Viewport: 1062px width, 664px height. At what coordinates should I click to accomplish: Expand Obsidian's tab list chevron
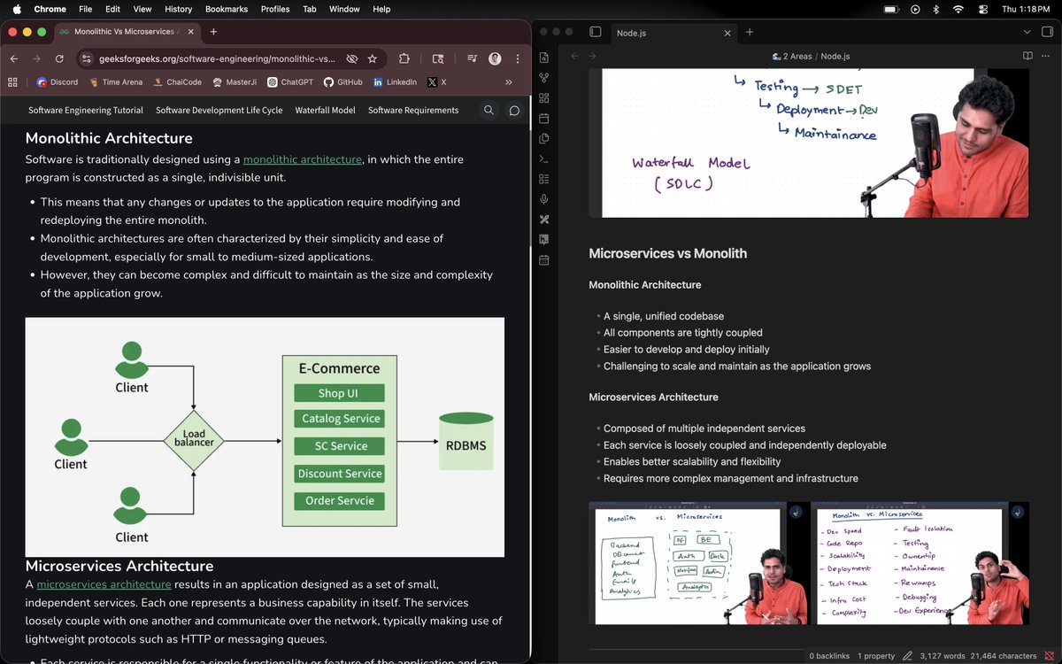[x=1027, y=32]
